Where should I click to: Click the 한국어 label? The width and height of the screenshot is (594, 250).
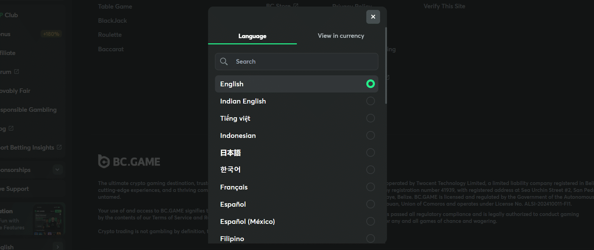230,170
